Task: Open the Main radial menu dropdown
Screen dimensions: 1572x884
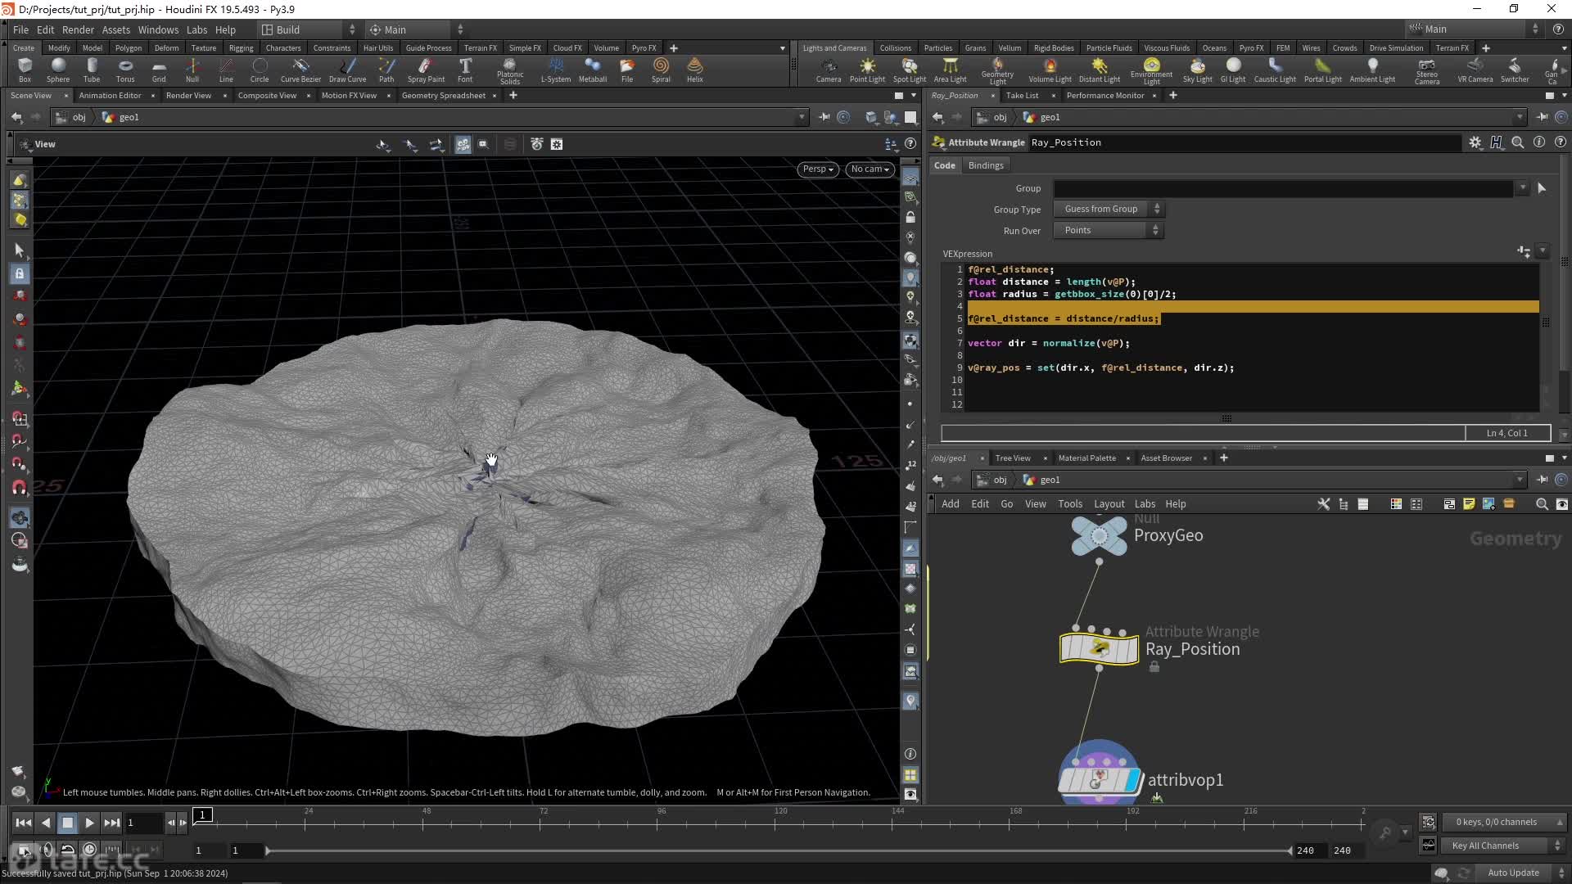Action: (416, 29)
